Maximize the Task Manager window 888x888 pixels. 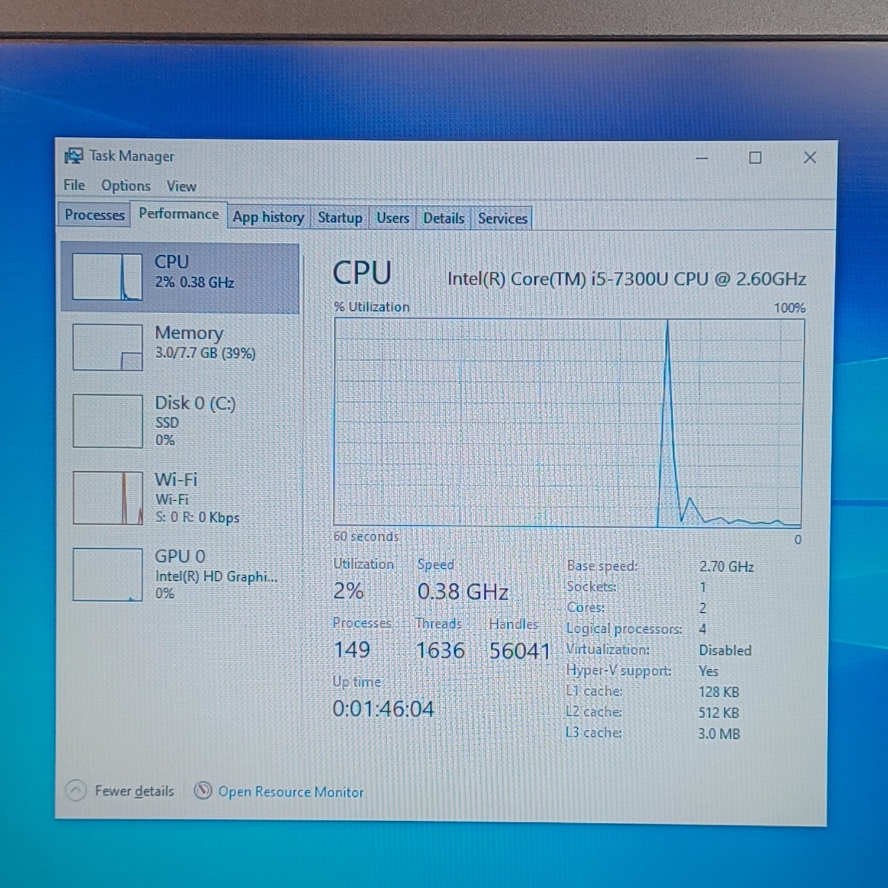[x=755, y=157]
